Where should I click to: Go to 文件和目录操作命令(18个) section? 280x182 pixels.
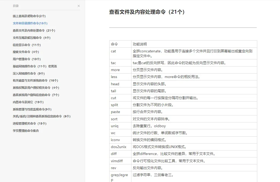point(30,23)
